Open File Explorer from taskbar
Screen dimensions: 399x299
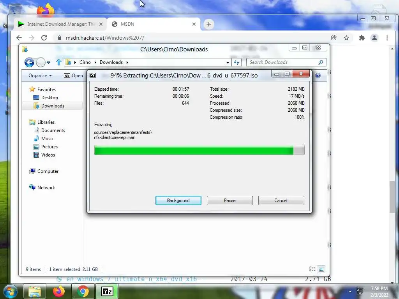click(x=35, y=292)
